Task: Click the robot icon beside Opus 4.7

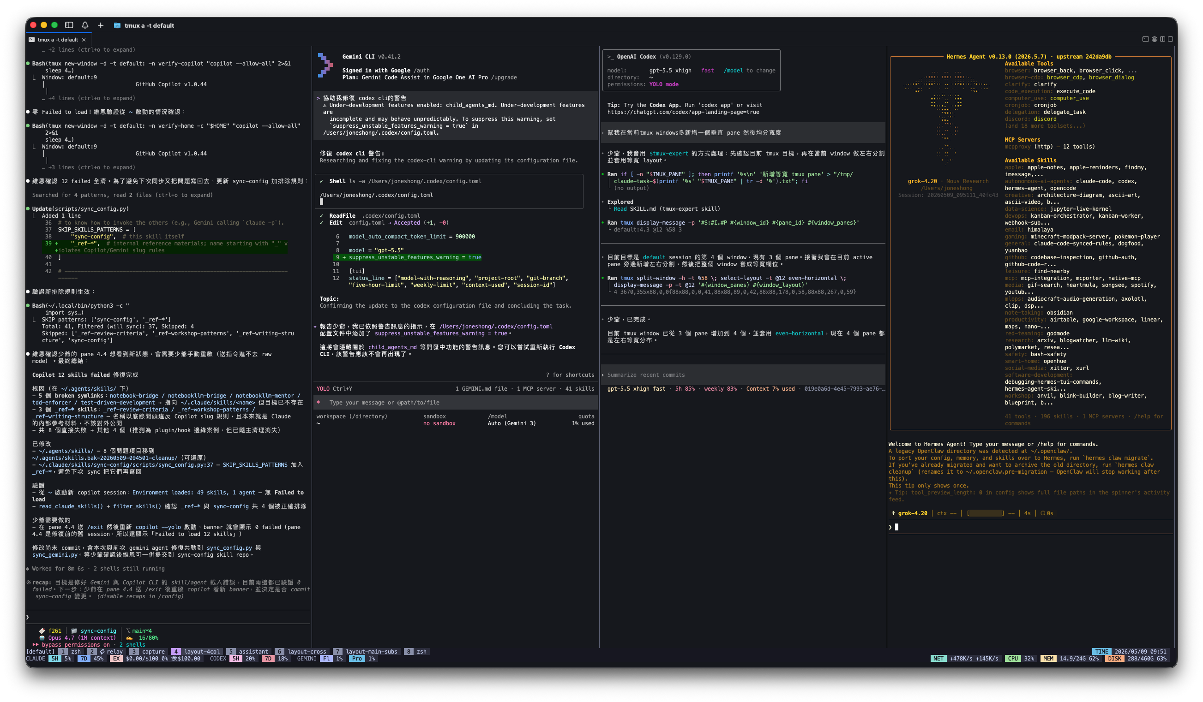Action: pos(42,638)
